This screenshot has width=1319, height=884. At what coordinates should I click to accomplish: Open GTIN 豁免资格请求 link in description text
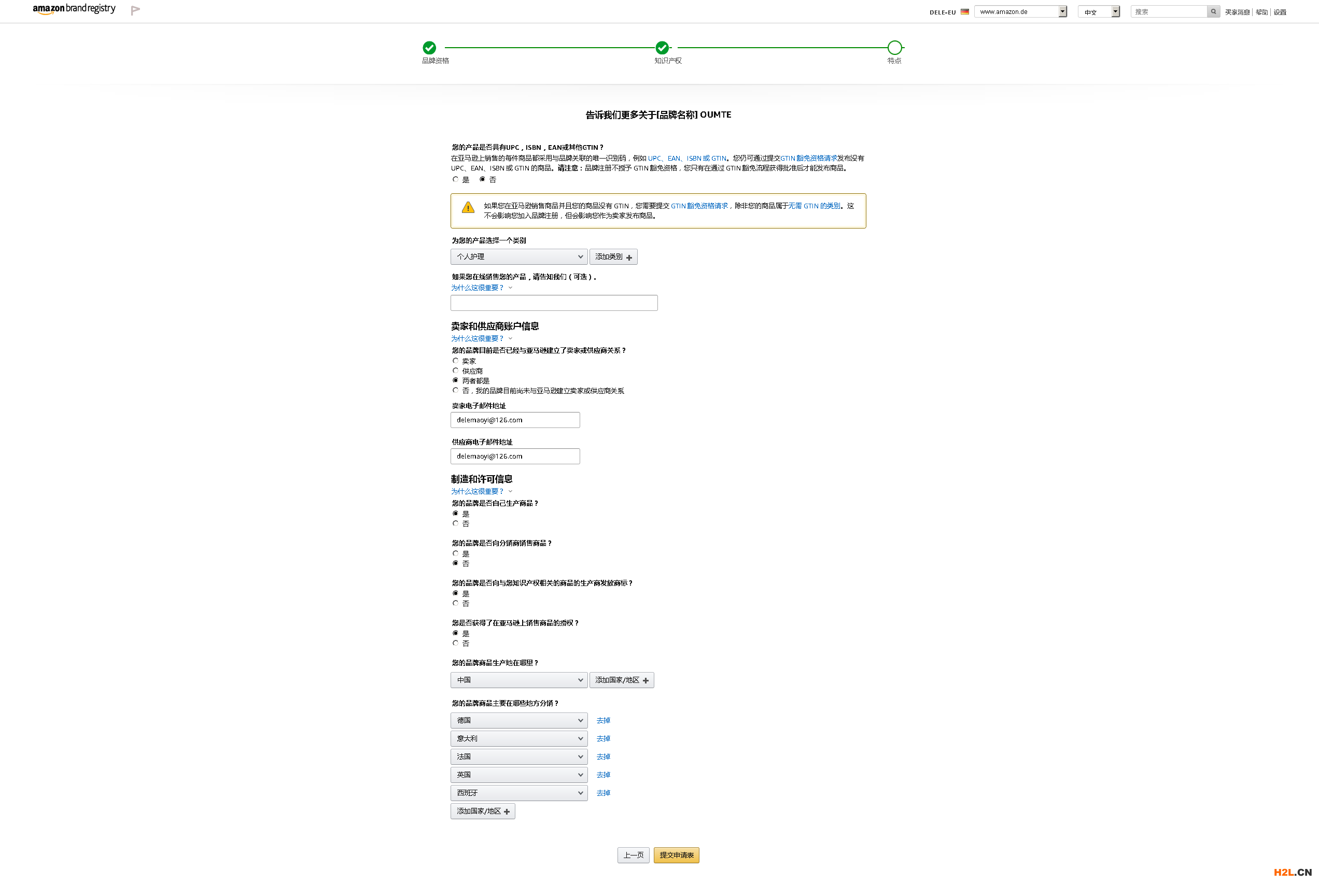click(809, 159)
